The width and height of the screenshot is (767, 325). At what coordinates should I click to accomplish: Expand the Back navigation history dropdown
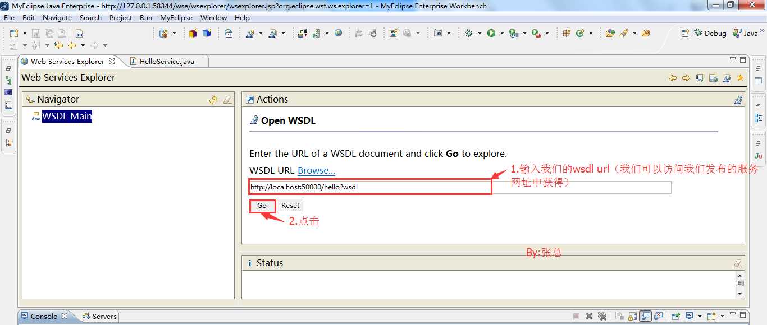click(83, 45)
